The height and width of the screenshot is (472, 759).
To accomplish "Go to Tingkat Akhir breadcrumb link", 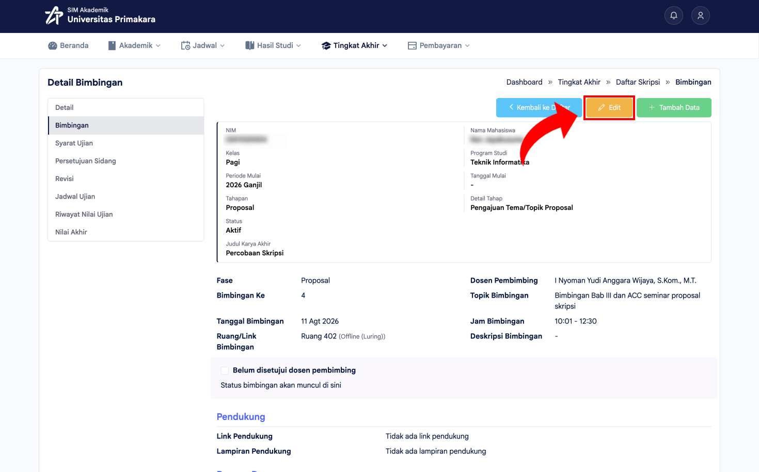I will [579, 82].
